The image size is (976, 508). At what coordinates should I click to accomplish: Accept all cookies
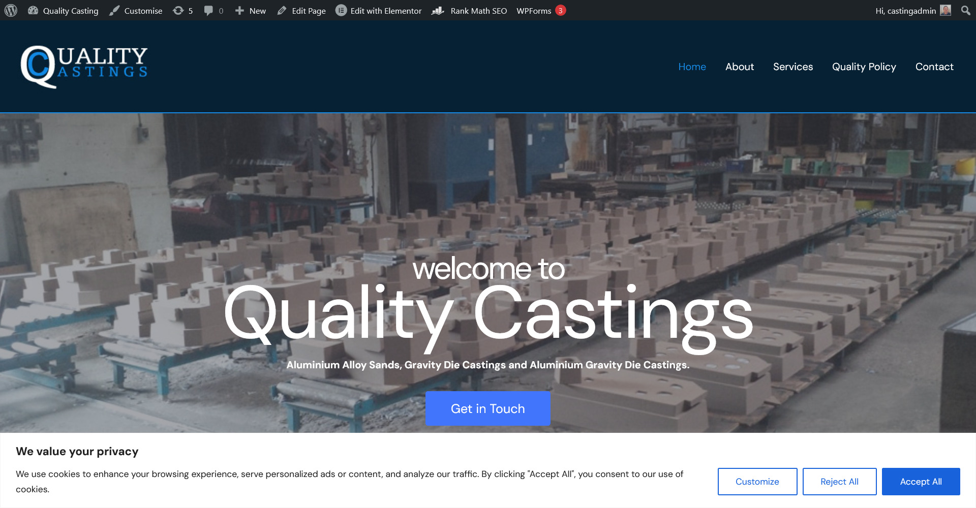click(921, 481)
